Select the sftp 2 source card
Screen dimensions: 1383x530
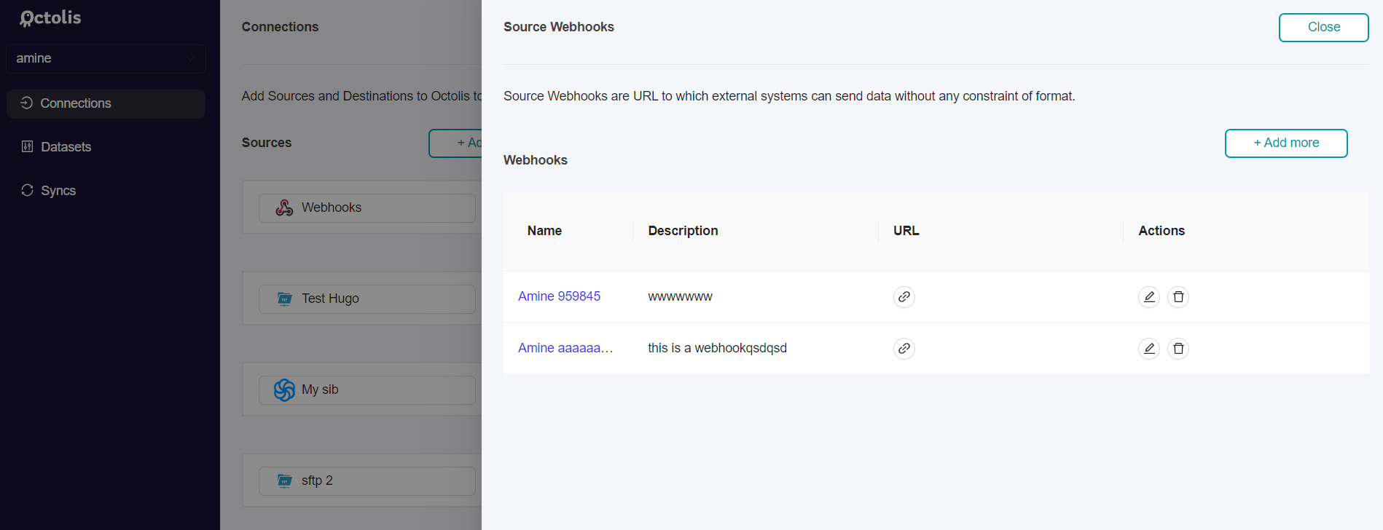click(367, 481)
